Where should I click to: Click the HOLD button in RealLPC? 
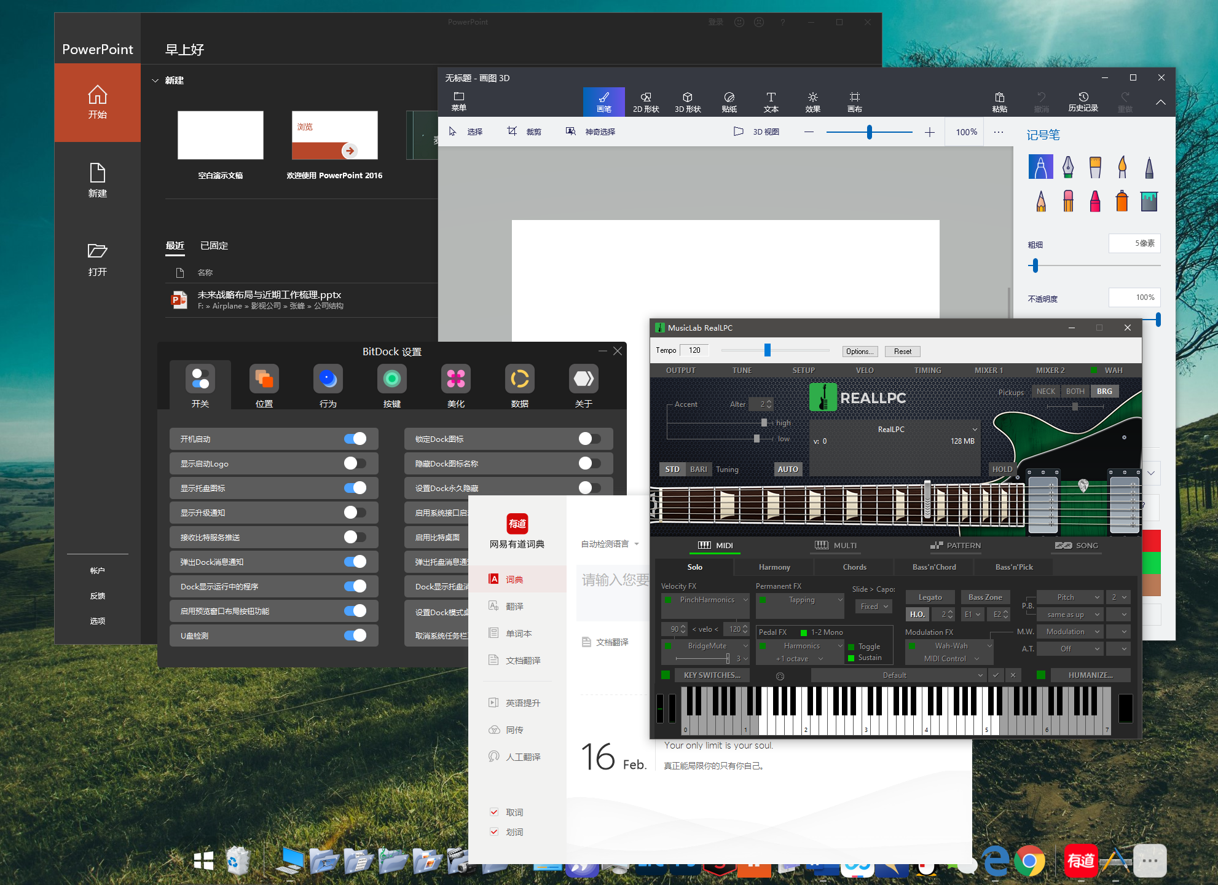click(x=1002, y=470)
